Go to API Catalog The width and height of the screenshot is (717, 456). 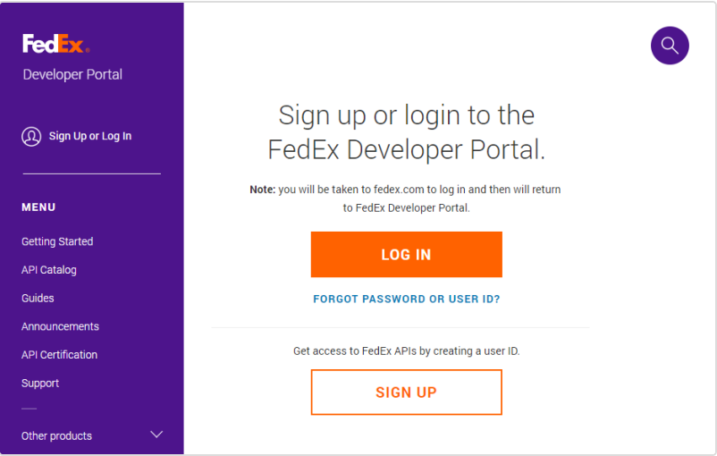click(49, 270)
